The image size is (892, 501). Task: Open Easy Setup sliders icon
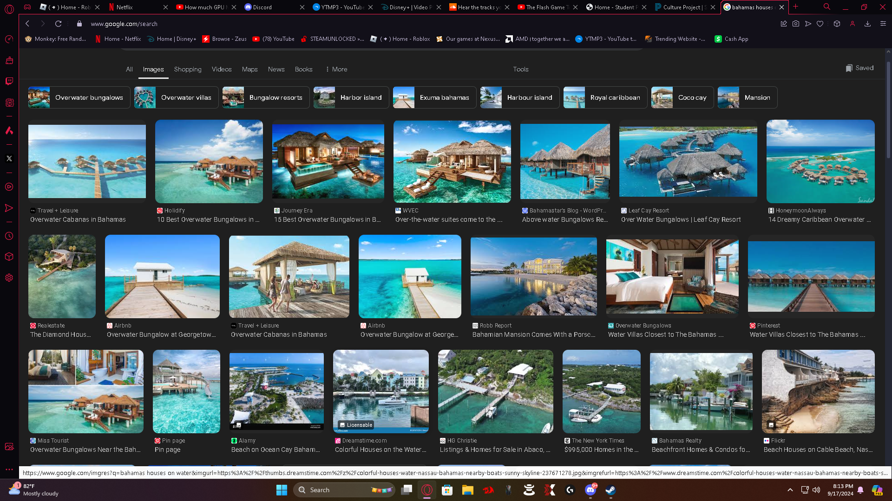883,24
